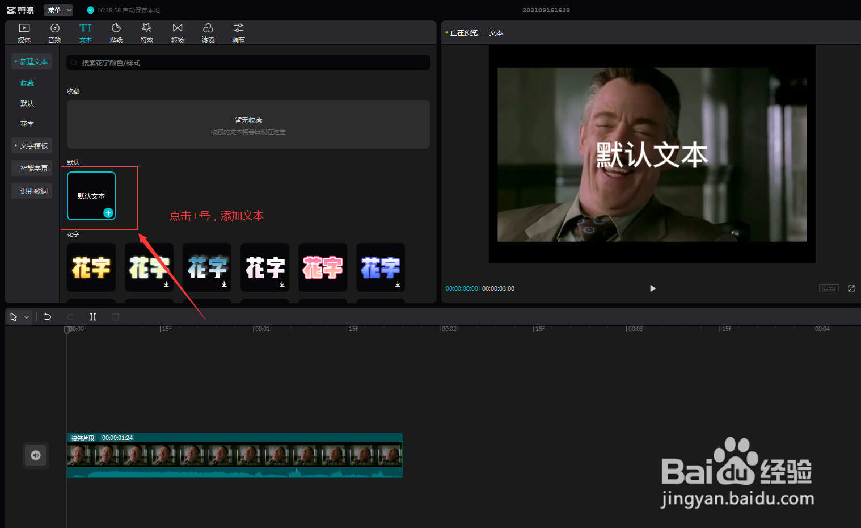Click the split clip tool
This screenshot has height=528, width=861.
pyautogui.click(x=93, y=317)
